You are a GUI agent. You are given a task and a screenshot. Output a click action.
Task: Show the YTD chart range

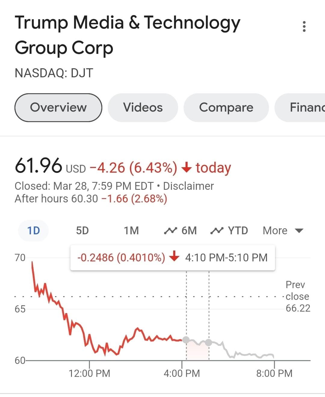pyautogui.click(x=229, y=231)
